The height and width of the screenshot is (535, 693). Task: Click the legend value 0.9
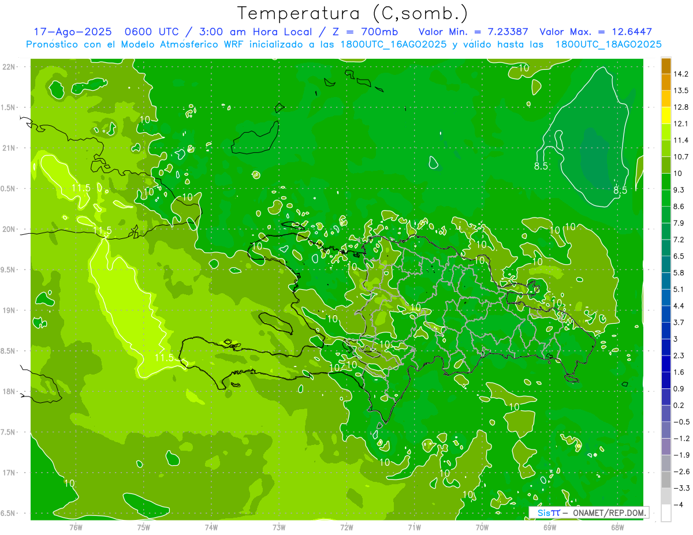pyautogui.click(x=680, y=388)
